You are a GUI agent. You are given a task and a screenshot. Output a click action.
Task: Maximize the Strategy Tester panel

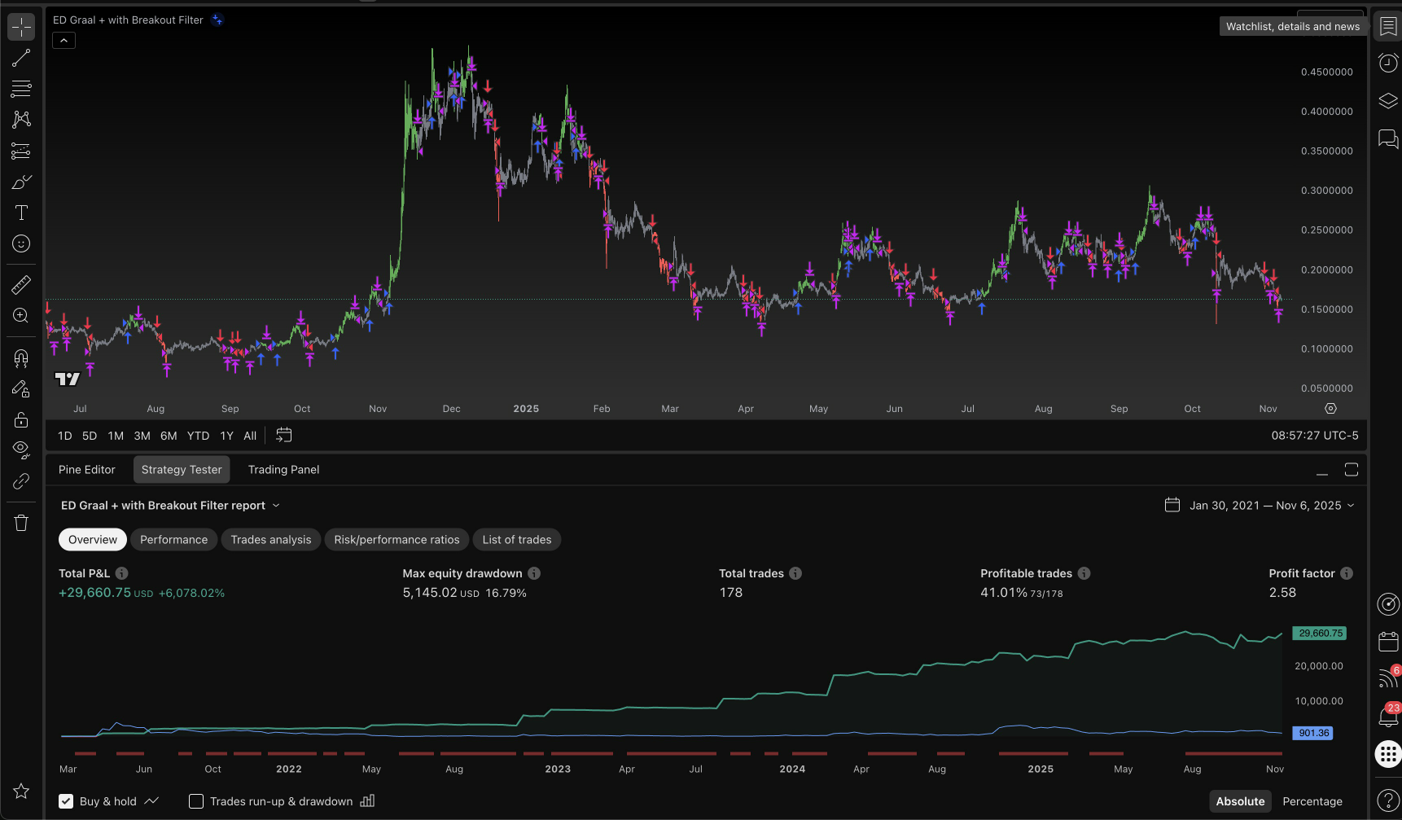[x=1352, y=469]
